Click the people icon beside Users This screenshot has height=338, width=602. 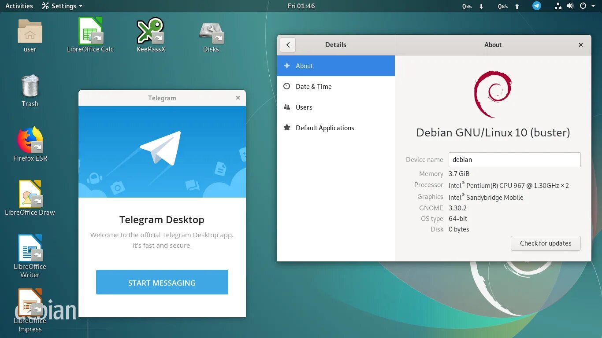(287, 107)
